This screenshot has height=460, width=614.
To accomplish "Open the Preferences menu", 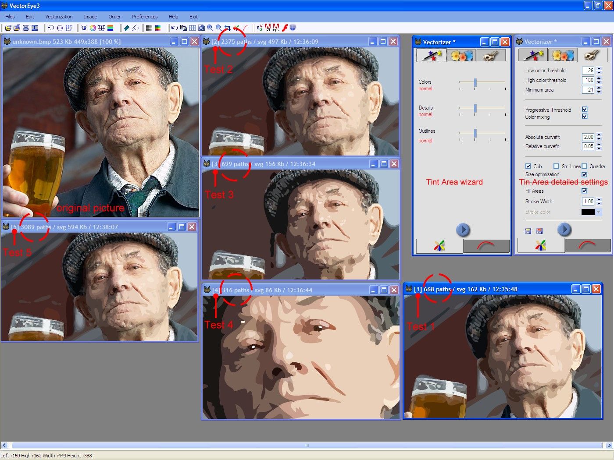I will click(x=145, y=17).
